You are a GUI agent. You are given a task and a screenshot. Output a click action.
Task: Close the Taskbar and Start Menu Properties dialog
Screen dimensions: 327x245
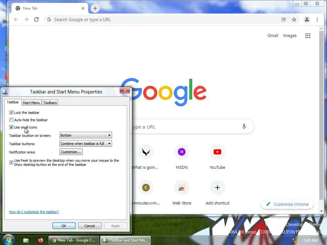click(x=125, y=90)
